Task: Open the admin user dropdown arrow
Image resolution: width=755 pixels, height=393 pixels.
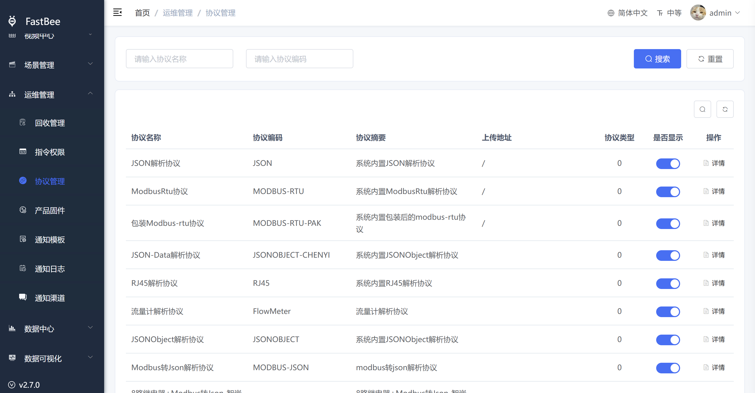Action: pyautogui.click(x=738, y=13)
